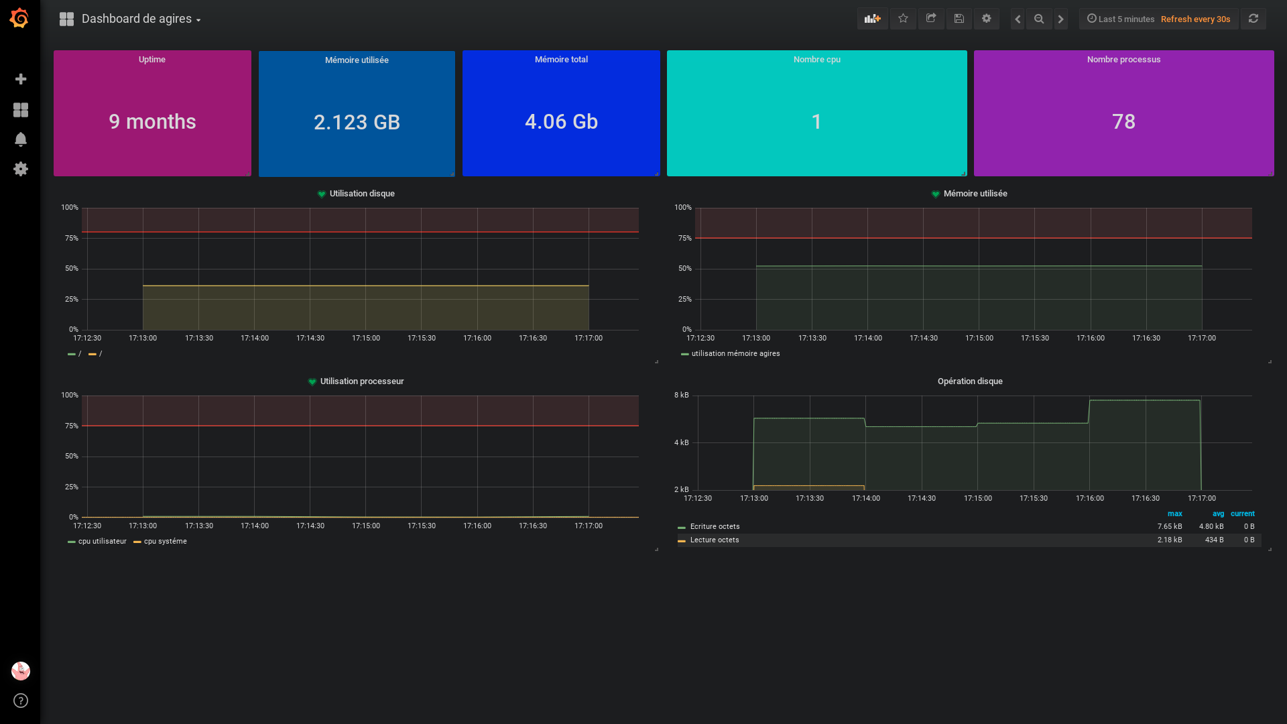Click the 9 months uptime value
The height and width of the screenshot is (724, 1287).
point(152,121)
